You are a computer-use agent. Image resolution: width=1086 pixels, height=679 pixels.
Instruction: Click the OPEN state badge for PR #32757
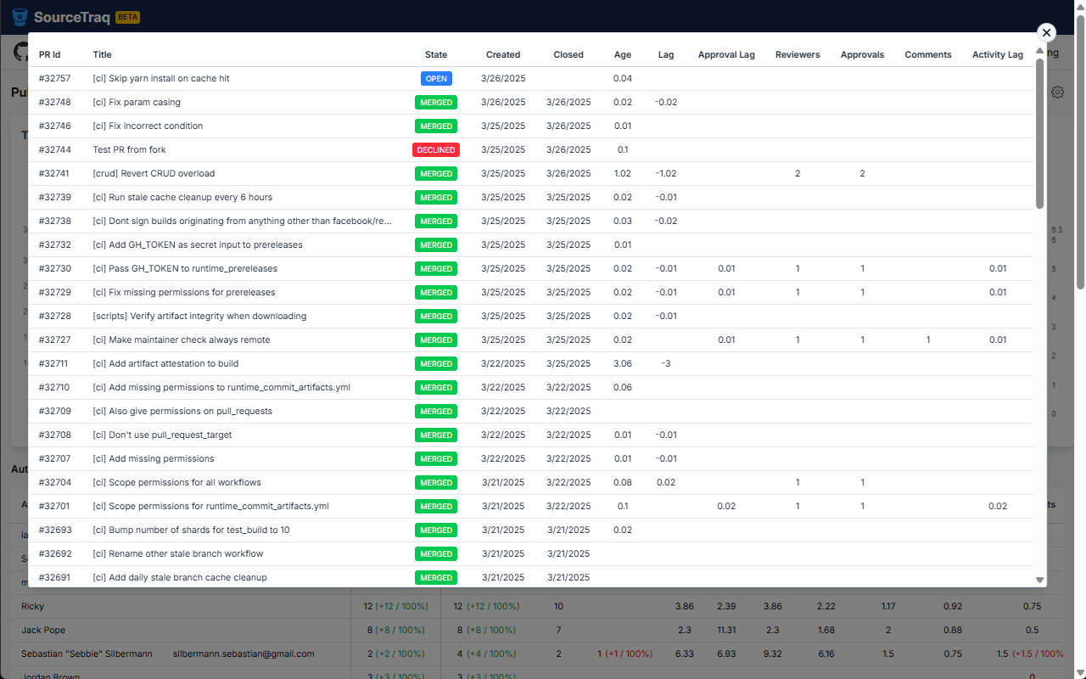click(436, 78)
